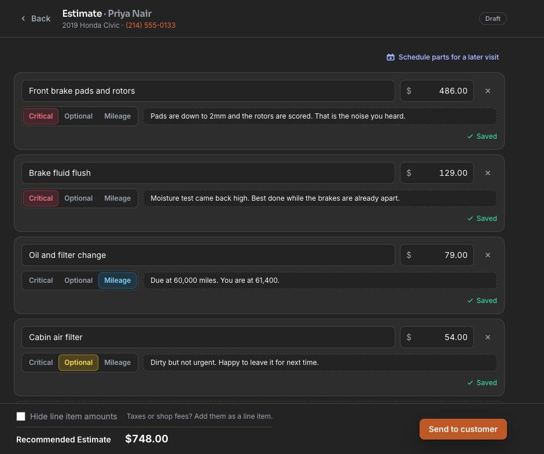Edit the Moisture test came back high note
The image size is (544, 454).
click(x=320, y=198)
